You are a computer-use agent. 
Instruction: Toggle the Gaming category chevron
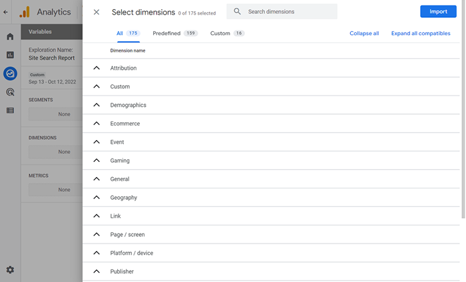97,161
